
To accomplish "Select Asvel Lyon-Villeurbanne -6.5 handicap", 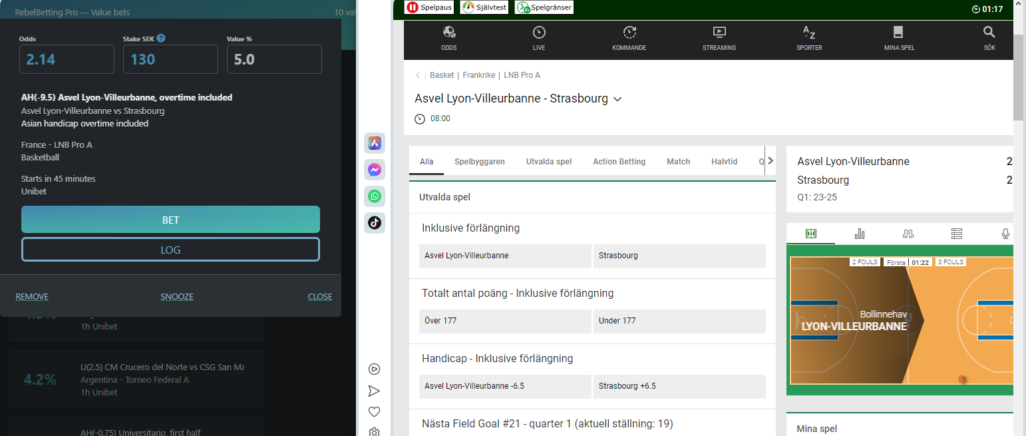I will [505, 386].
